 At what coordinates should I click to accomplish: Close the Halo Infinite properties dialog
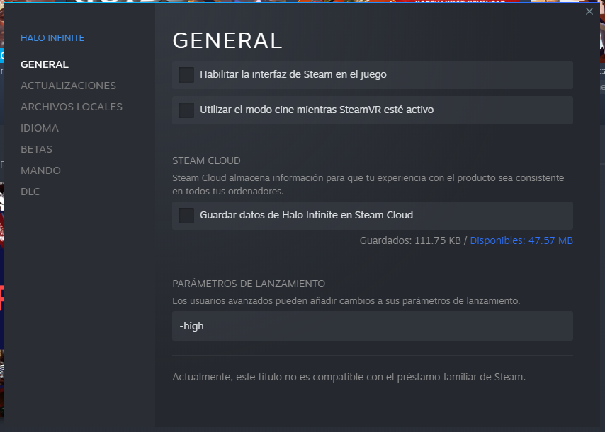[x=589, y=11]
